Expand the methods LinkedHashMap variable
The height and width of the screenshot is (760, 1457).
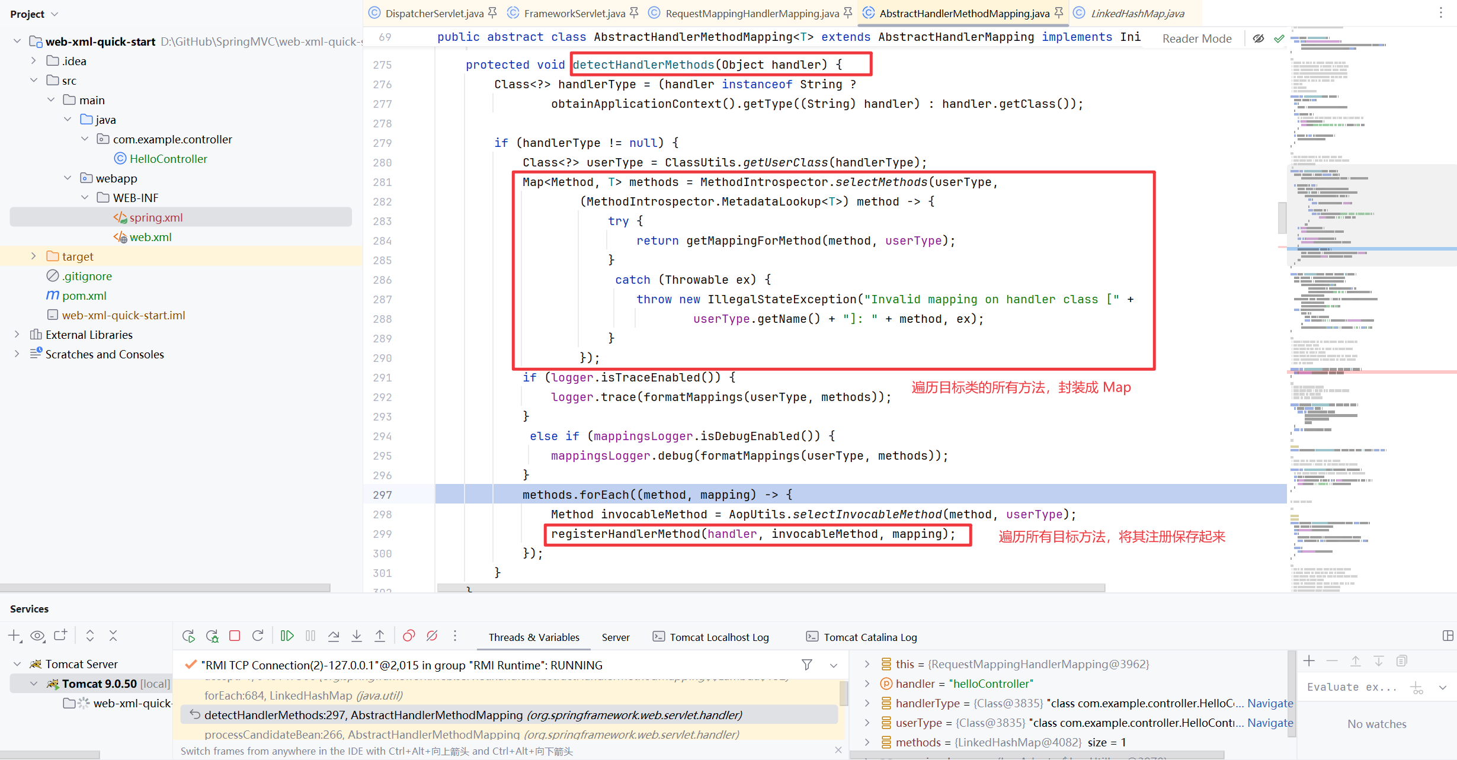(867, 742)
